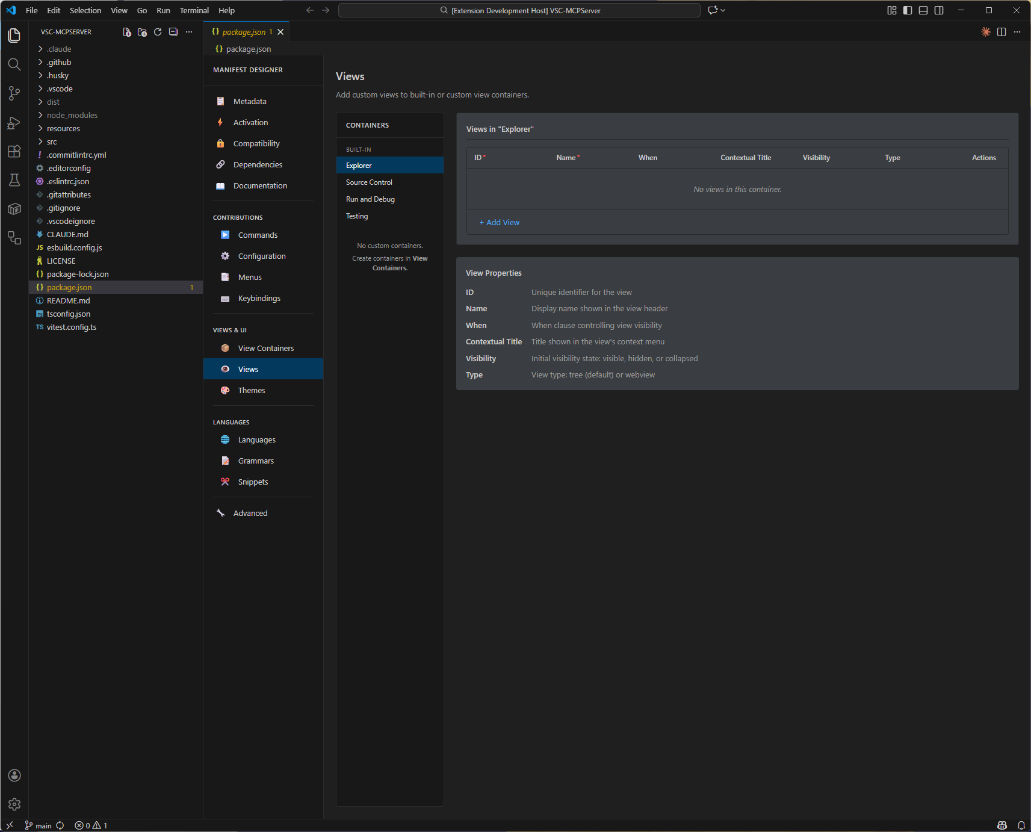The image size is (1031, 832).
Task: Open the customize layout button
Action: tap(892, 10)
